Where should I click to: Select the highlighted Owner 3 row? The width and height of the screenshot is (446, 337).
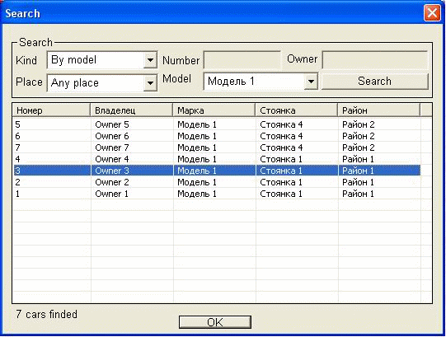pos(217,171)
